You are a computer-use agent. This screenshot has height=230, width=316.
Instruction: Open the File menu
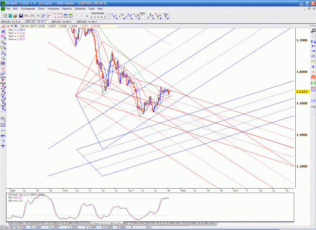8,9
